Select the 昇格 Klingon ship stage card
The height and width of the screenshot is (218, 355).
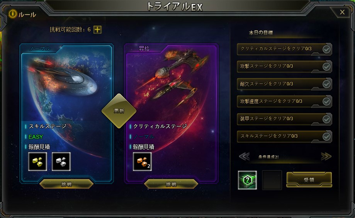171,113
